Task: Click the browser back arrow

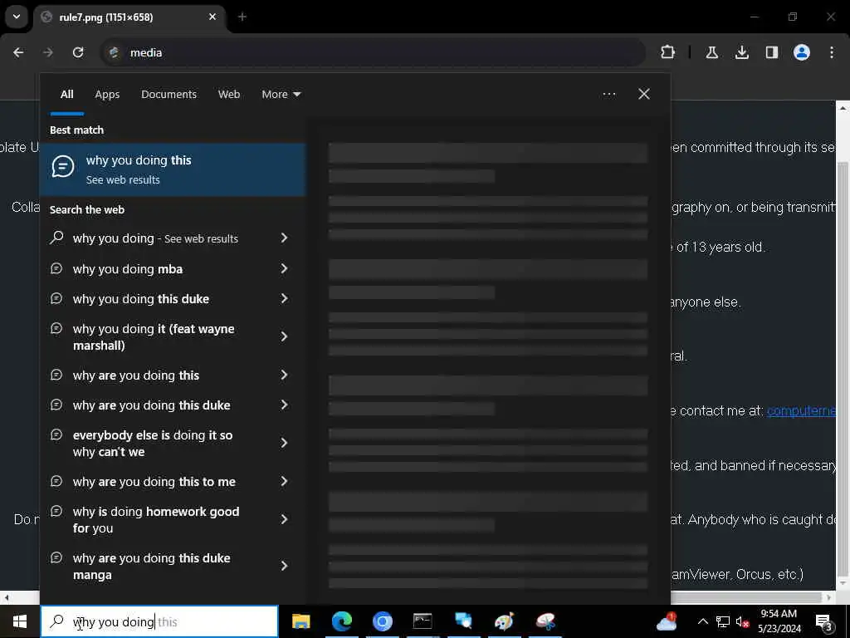Action: (x=18, y=52)
